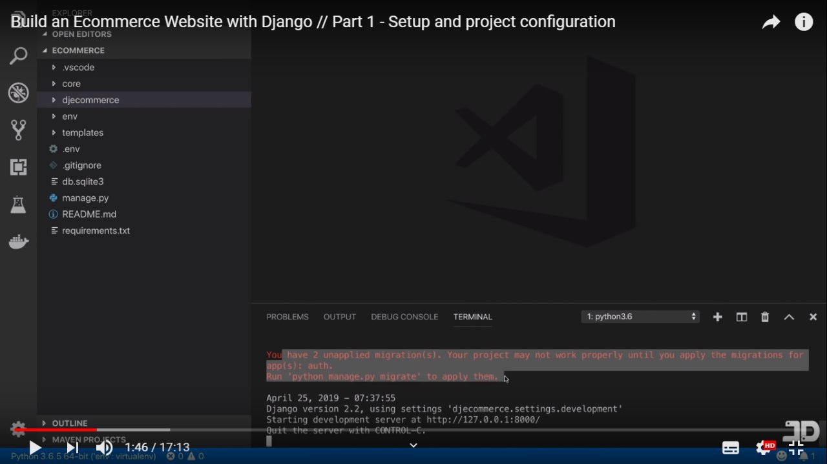
Task: Close the terminal panel
Action: [813, 317]
